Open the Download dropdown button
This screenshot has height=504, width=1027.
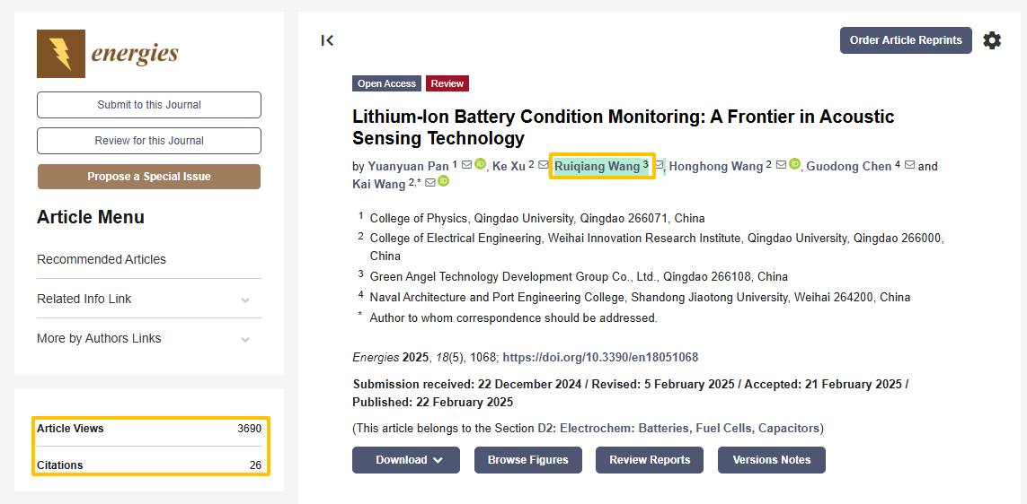pyautogui.click(x=406, y=460)
